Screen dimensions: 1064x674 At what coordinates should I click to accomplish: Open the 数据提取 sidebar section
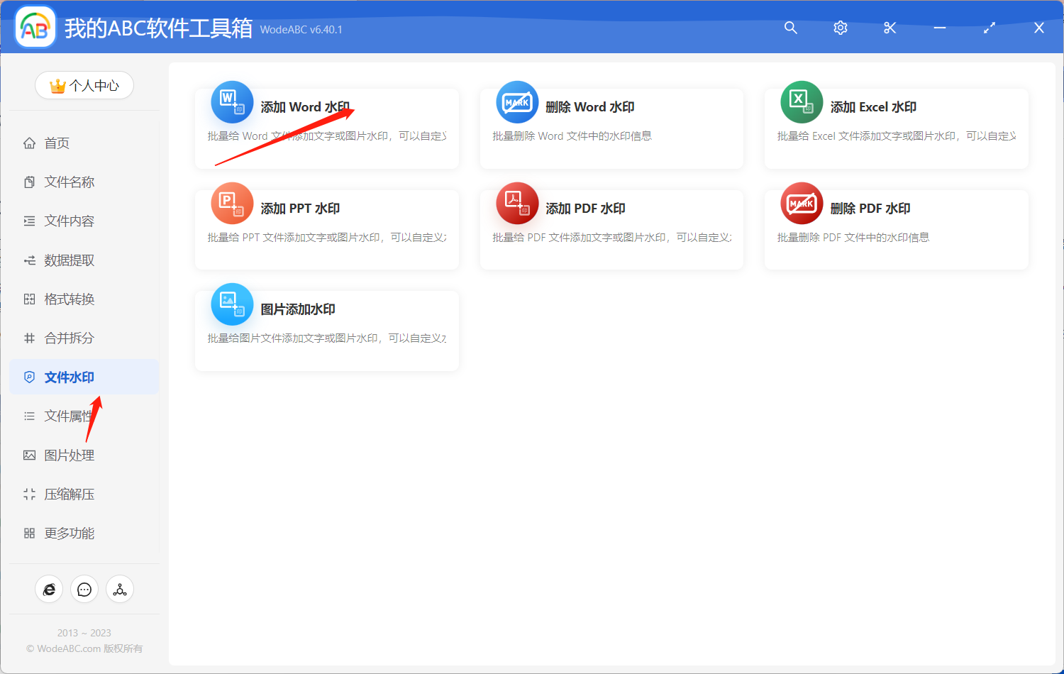click(67, 260)
